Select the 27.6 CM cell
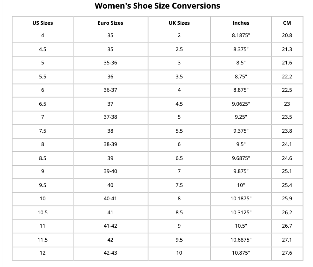 point(287,253)
